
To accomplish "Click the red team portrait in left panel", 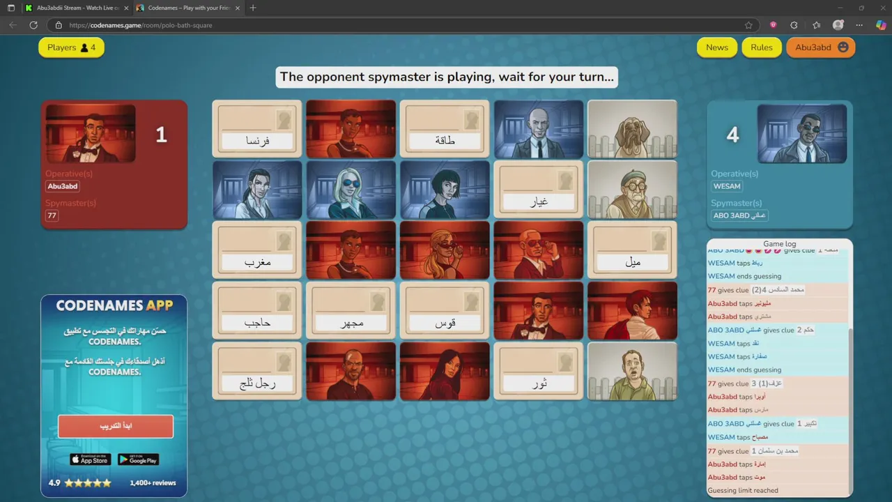I will click(91, 134).
